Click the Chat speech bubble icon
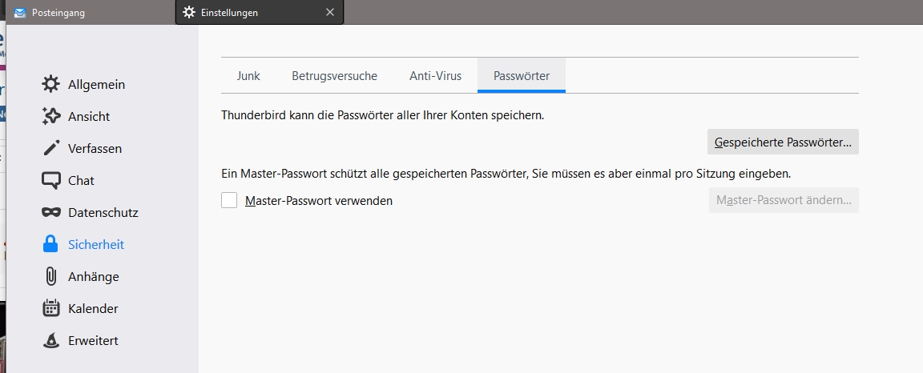 point(51,180)
